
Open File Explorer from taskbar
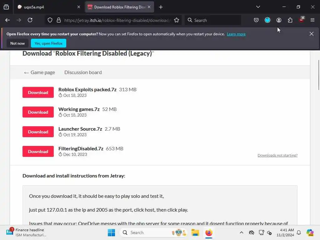pyautogui.click(x=195, y=232)
